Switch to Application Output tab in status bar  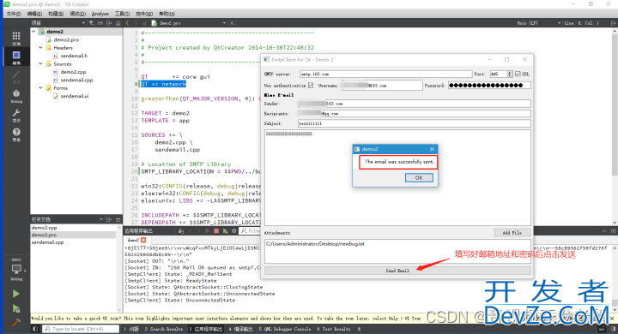point(206,329)
